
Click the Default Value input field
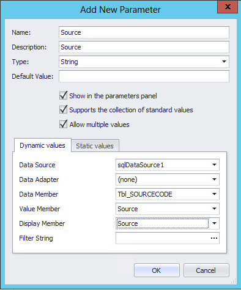(144, 76)
